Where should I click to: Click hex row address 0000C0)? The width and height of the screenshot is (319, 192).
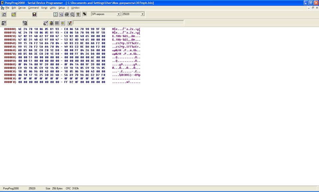pos(10,72)
